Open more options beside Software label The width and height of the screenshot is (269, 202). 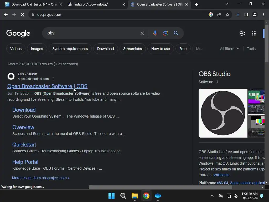tap(217, 82)
